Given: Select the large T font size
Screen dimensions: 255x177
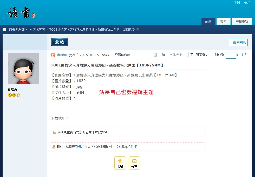Looking at the screenshot, I should 192,55.
